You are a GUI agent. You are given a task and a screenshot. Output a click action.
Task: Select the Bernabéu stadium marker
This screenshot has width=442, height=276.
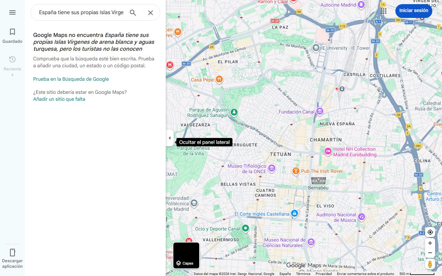coord(318,180)
